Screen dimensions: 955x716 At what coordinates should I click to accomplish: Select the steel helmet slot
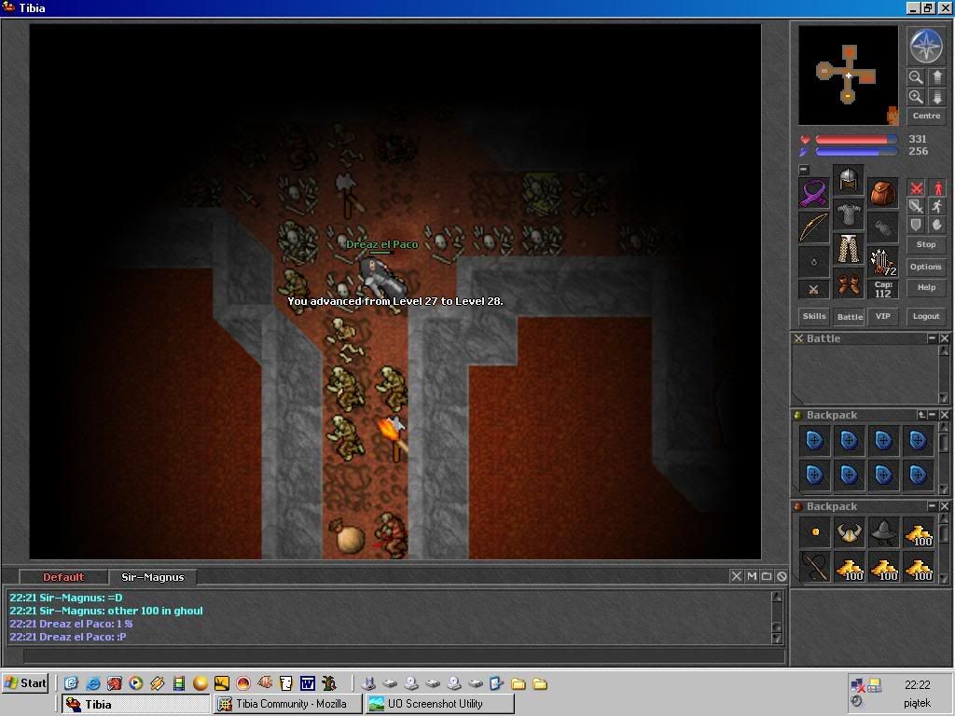point(849,180)
